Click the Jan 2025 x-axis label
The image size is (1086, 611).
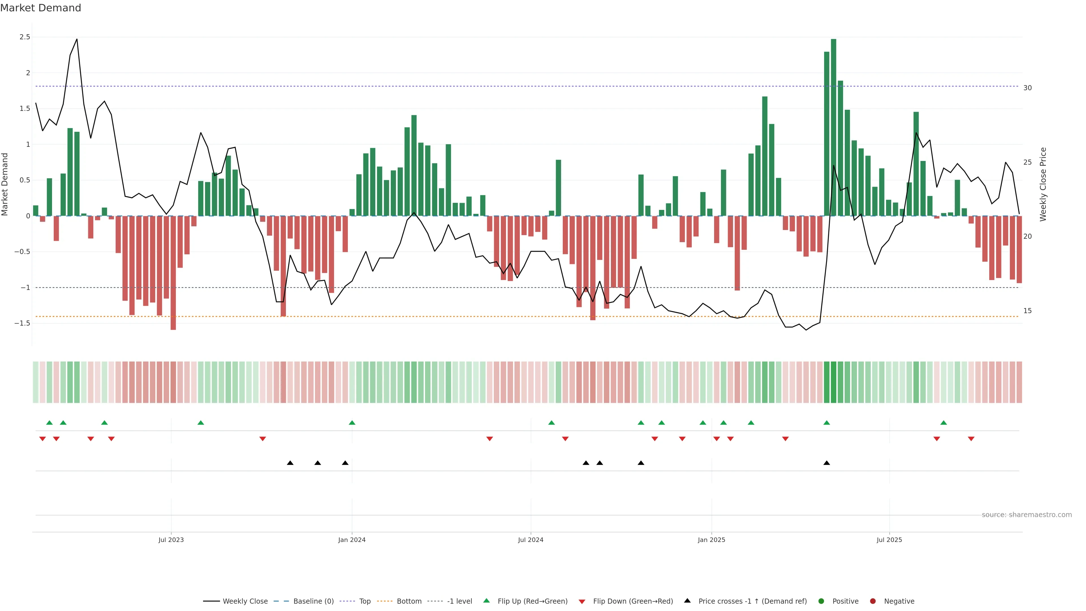[x=711, y=540]
